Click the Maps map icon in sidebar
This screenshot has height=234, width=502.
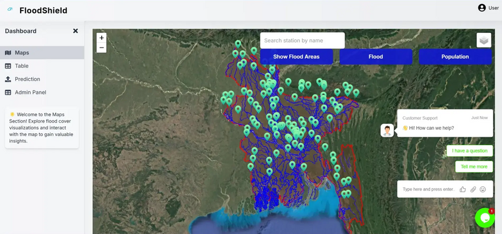pos(8,53)
